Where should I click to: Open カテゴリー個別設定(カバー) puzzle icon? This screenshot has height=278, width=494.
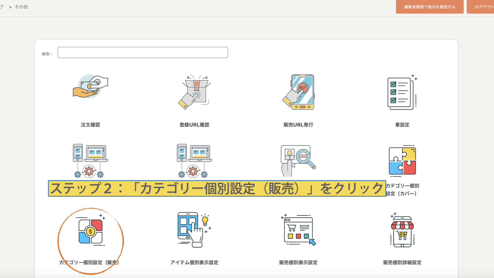point(402,161)
